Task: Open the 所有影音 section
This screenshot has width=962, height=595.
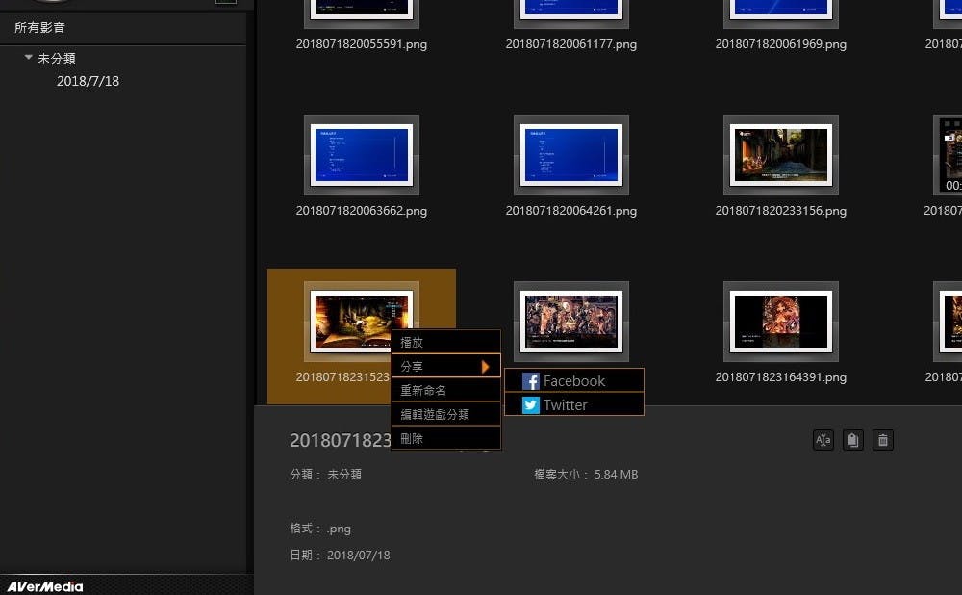Action: pyautogui.click(x=39, y=28)
